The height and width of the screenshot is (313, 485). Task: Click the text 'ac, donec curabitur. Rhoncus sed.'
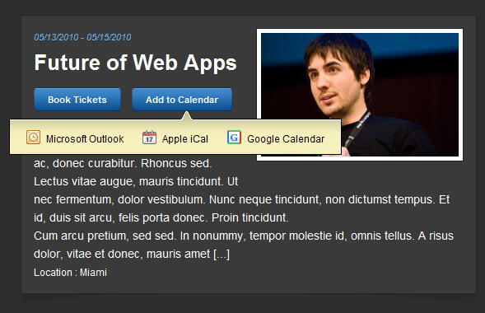[x=123, y=163]
